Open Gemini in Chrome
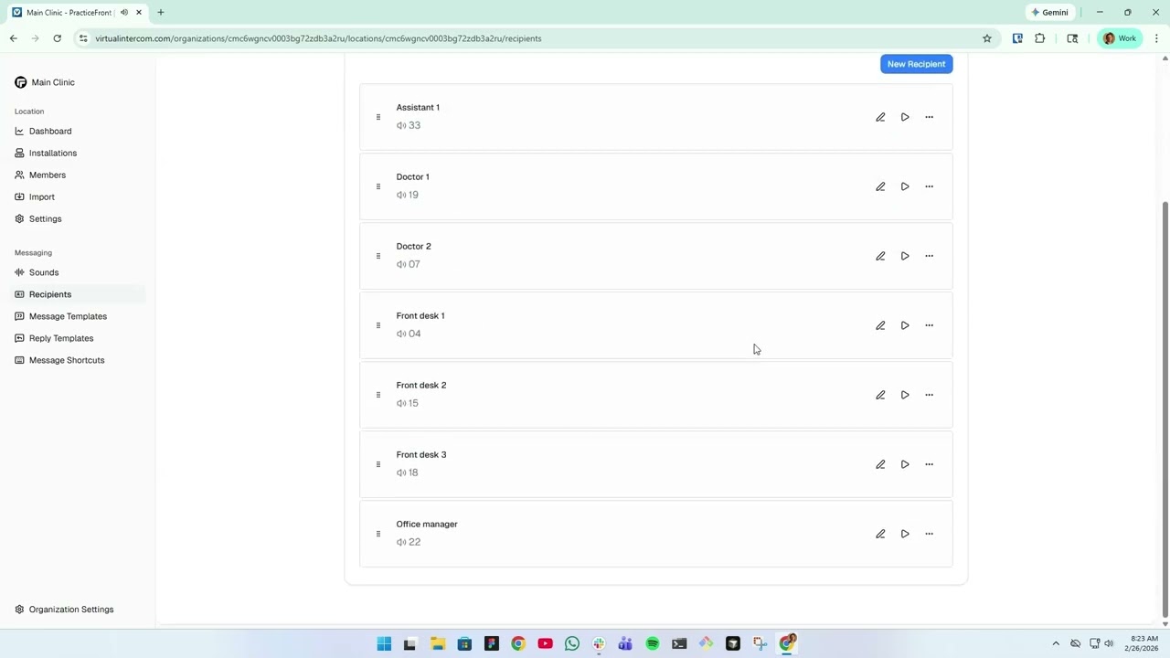Image resolution: width=1170 pixels, height=658 pixels. pyautogui.click(x=1049, y=12)
